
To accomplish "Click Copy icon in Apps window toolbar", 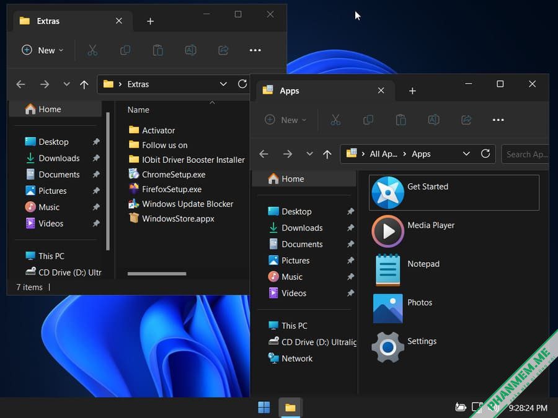I will [368, 120].
